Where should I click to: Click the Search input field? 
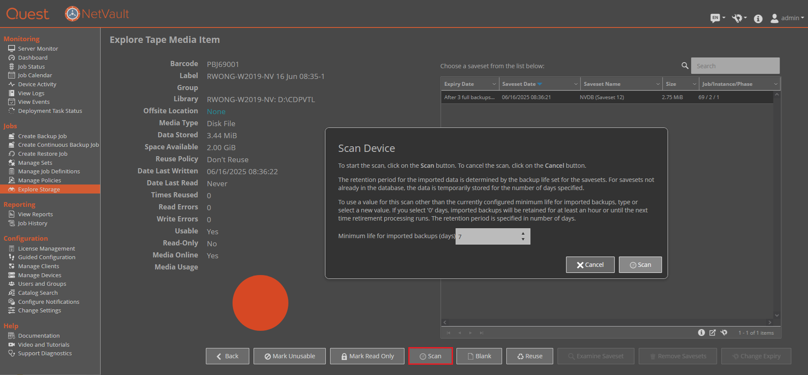tap(735, 66)
